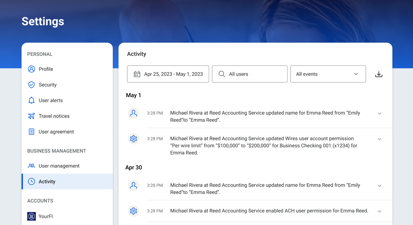The height and width of the screenshot is (225, 413).
Task: Click the search magnifier icon in users field
Action: (222, 74)
